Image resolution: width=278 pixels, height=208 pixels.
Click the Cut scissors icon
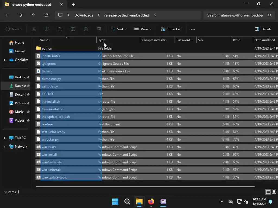(34, 29)
